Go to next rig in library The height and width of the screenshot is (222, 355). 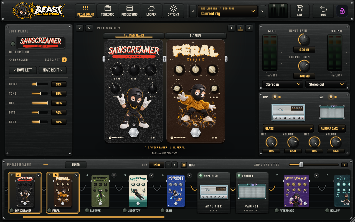pyautogui.click(x=262, y=11)
